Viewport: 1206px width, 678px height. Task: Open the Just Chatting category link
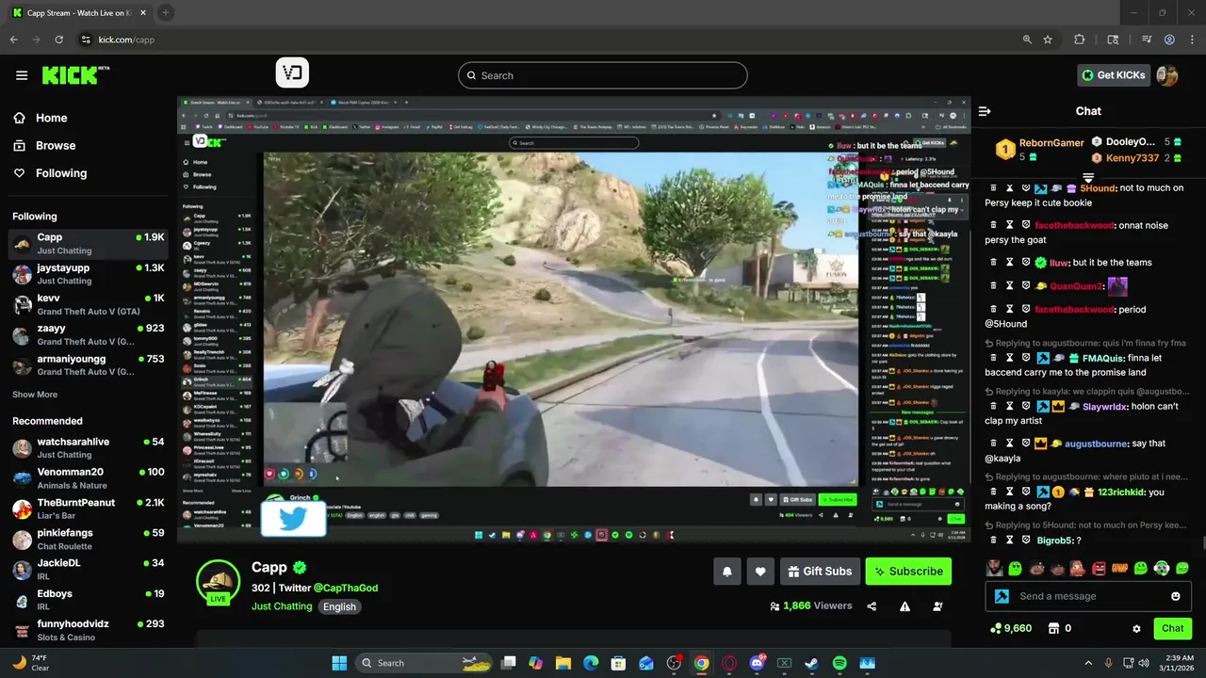pos(282,606)
